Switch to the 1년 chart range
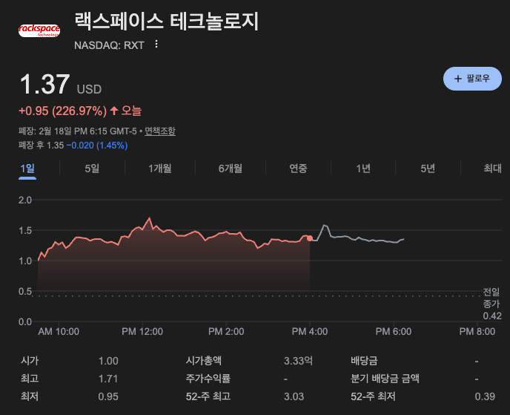510x415 pixels. point(363,169)
